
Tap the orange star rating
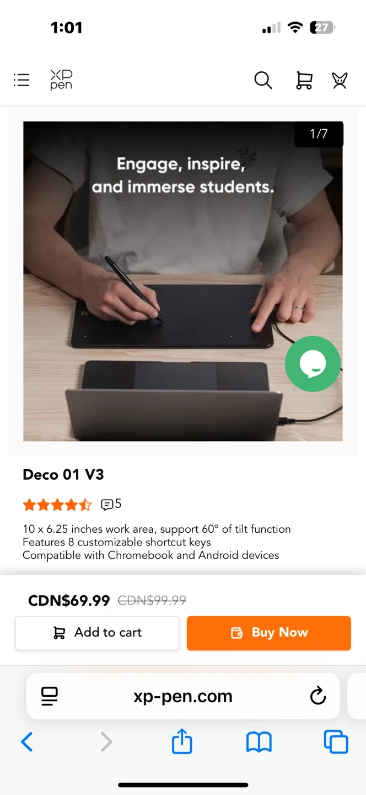point(57,505)
